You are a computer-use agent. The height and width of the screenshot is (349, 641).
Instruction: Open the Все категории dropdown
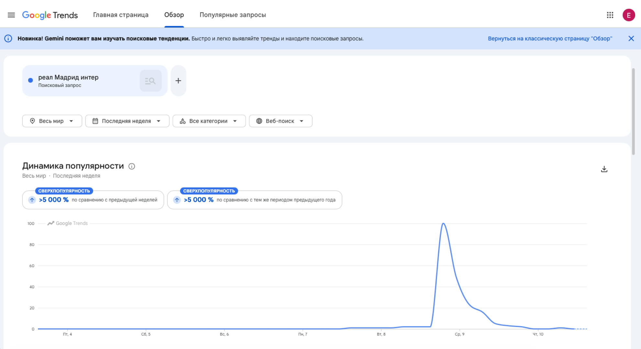coord(209,121)
